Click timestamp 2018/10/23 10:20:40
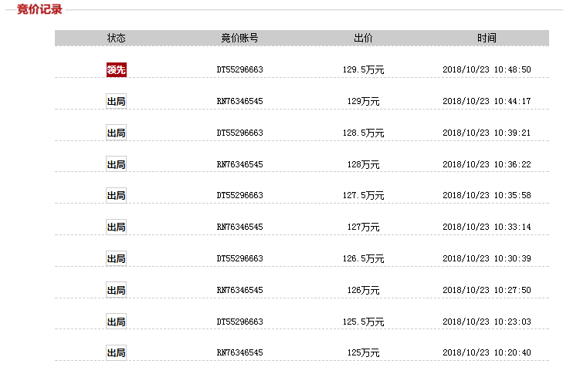 coord(487,353)
